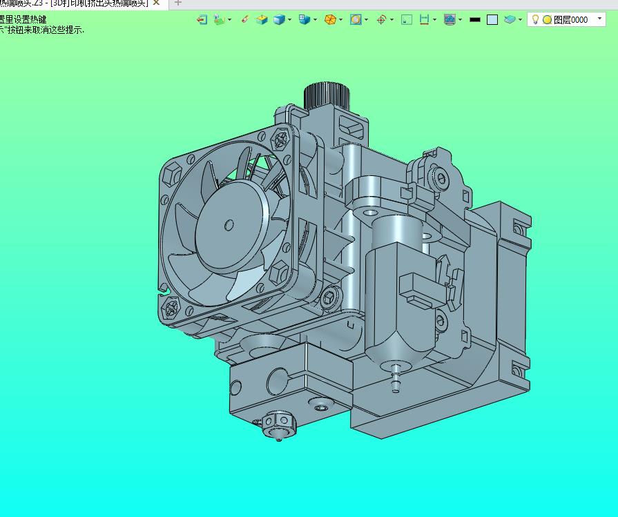
Task: Click the zoom magnifier icon in toolbar
Action: pos(356,19)
